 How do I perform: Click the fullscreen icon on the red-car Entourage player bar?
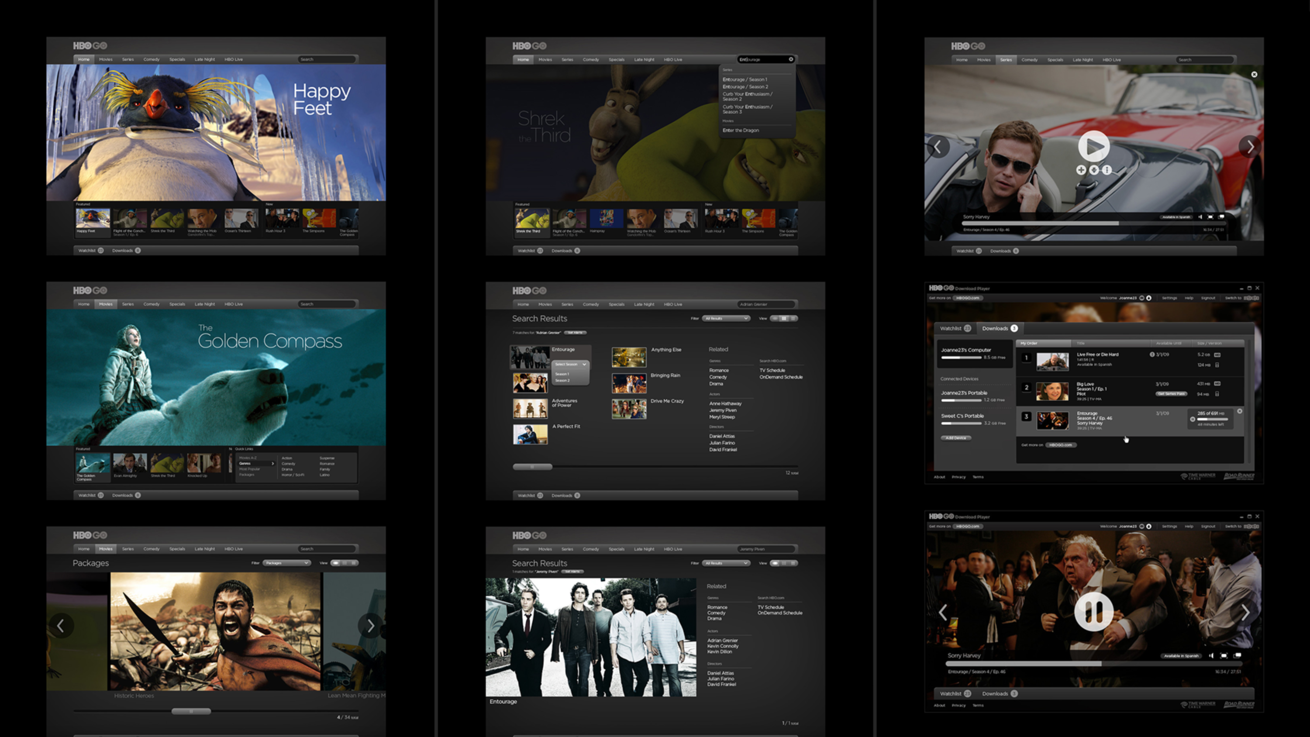(1211, 217)
